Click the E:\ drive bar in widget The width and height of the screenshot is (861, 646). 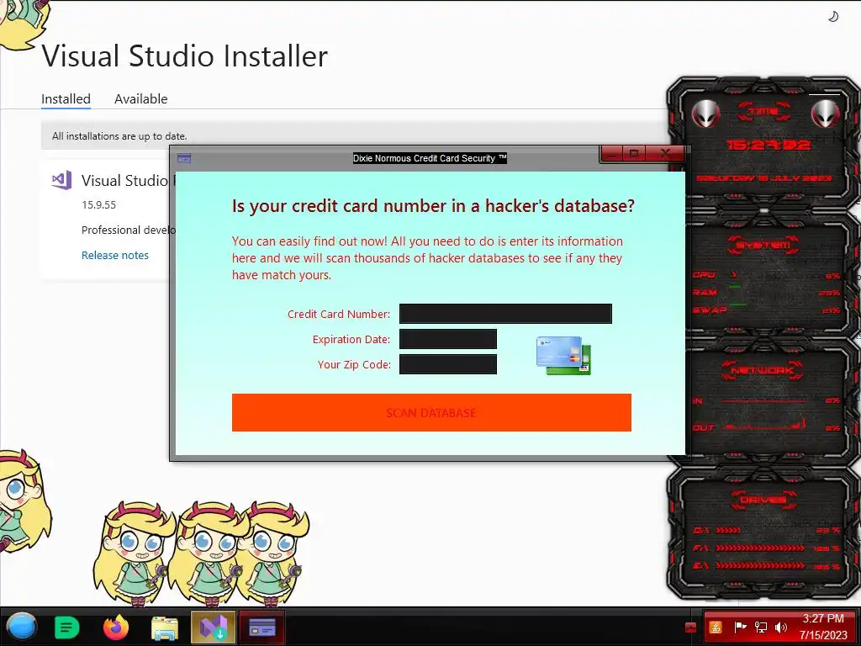point(760,566)
